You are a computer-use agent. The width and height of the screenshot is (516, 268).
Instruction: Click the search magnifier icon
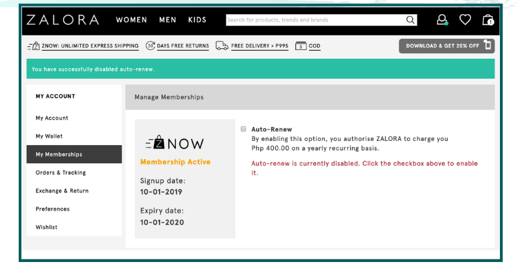click(x=410, y=20)
